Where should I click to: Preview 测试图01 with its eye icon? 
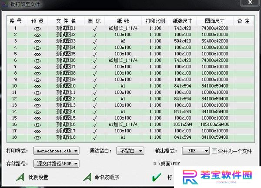tap(37, 29)
